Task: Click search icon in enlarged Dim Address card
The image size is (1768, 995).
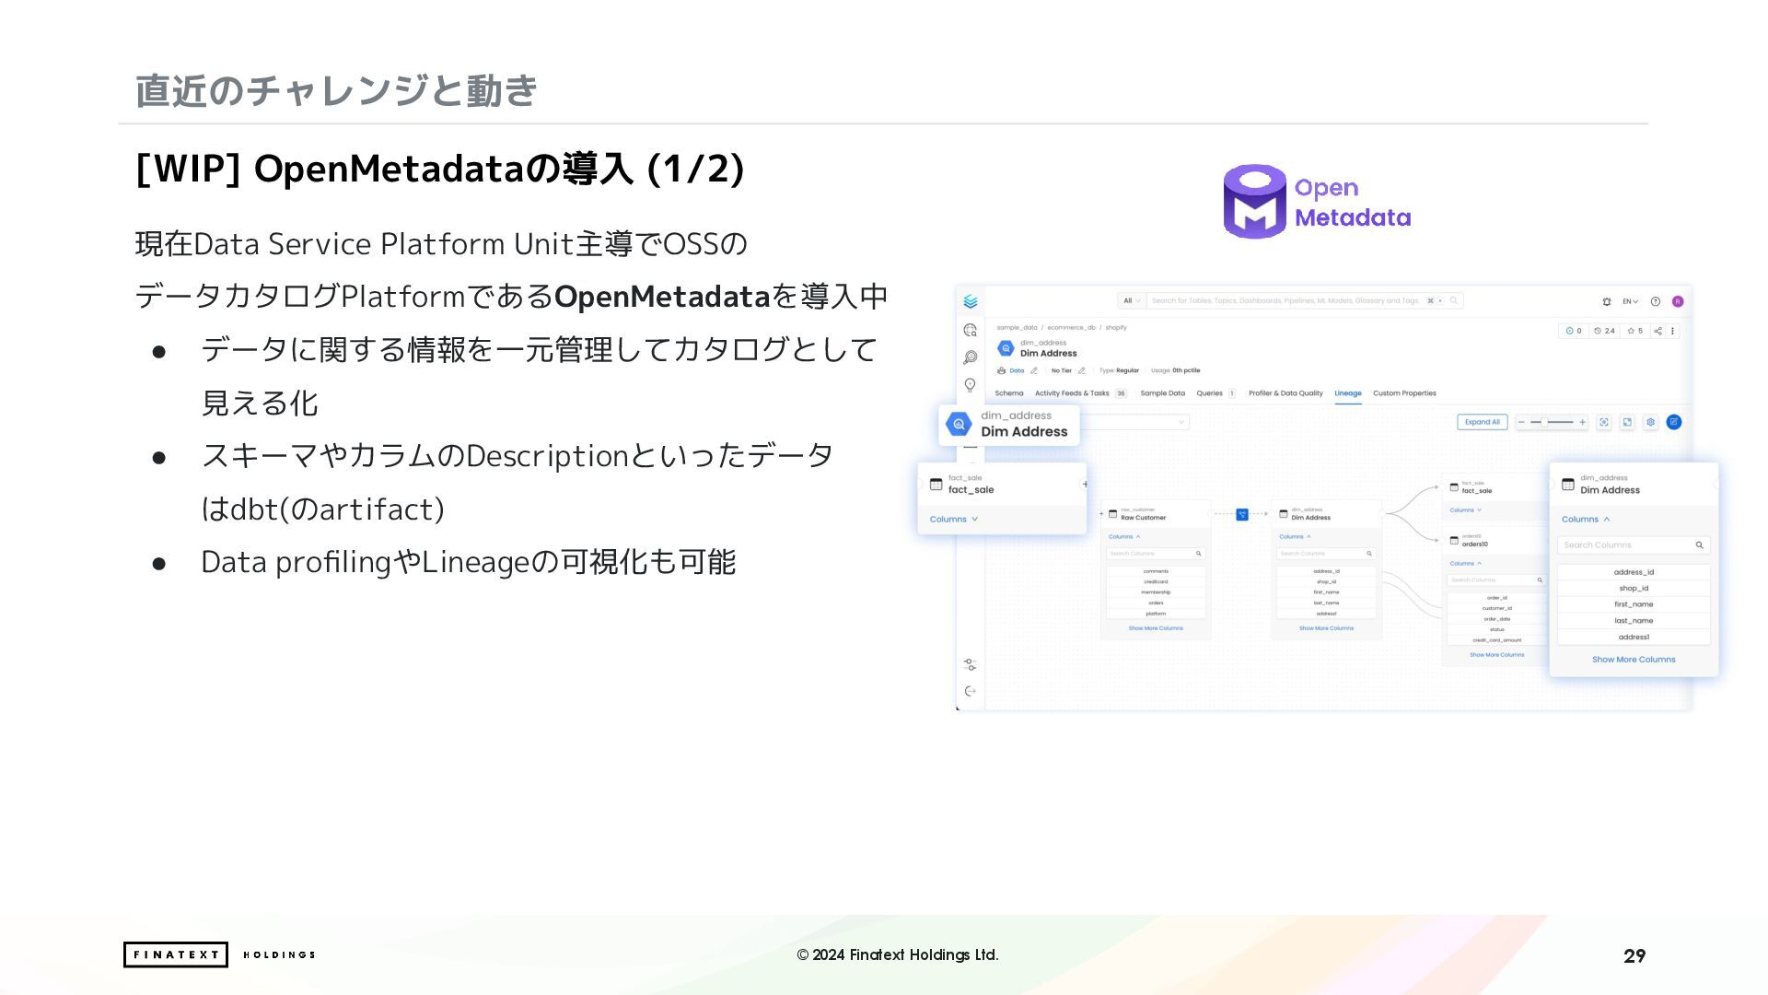Action: [1699, 545]
